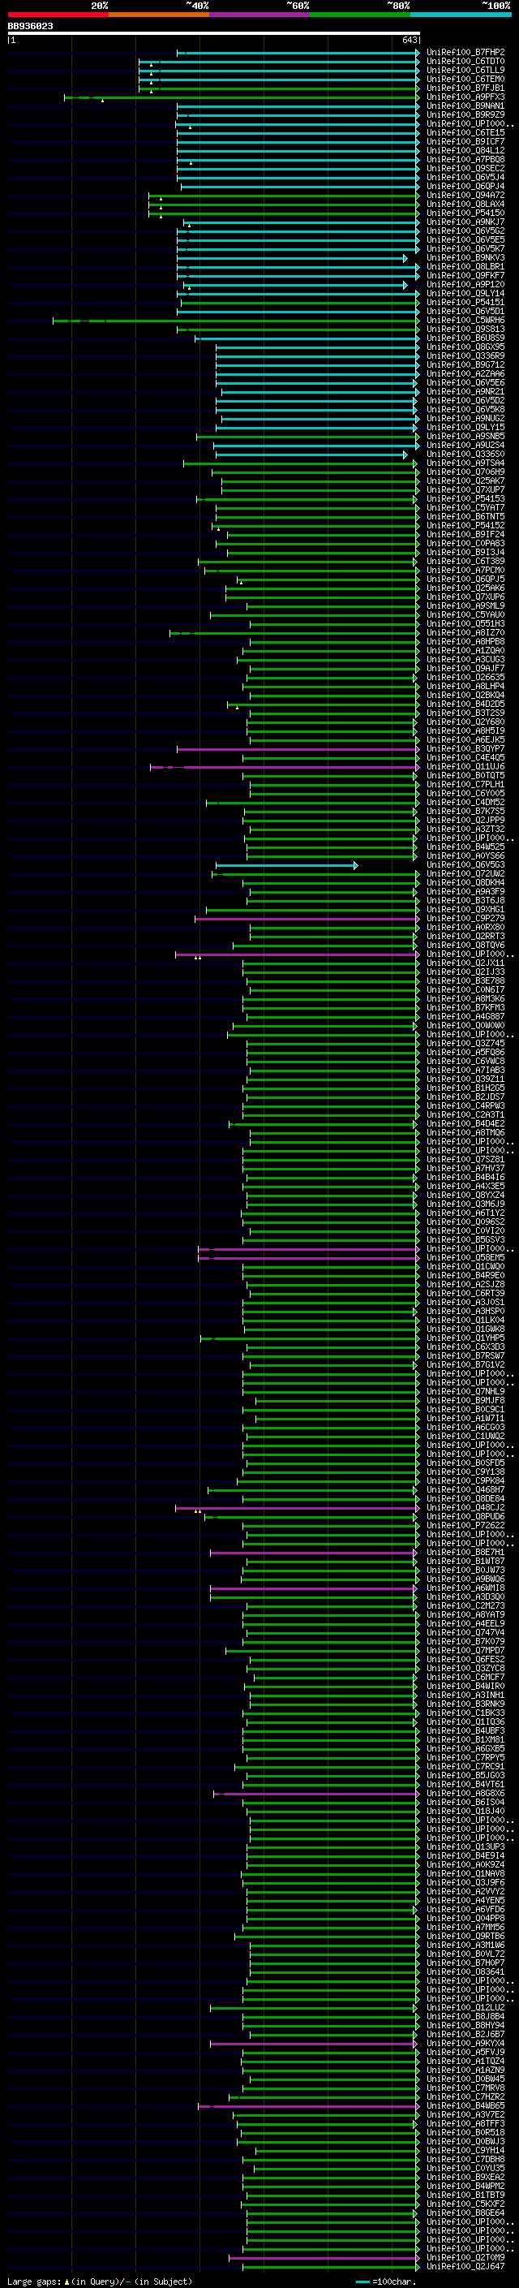Select the label UniRef100_P54151

click(465, 302)
